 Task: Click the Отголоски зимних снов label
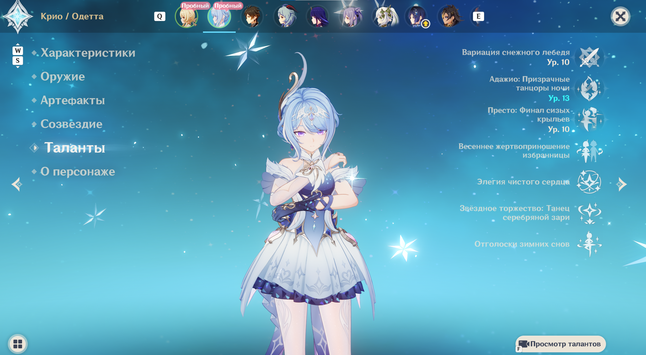pos(522,244)
